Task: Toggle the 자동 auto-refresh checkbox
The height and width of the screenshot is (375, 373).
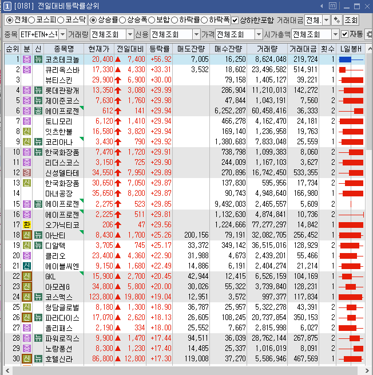Action: pyautogui.click(x=344, y=34)
